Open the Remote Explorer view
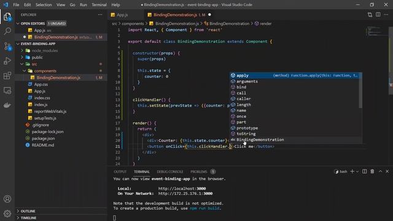 [x=7, y=90]
